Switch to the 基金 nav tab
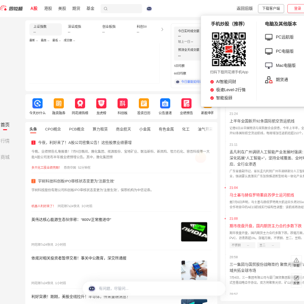Image resolution: width=304 pixels, height=304 pixels. (x=90, y=9)
